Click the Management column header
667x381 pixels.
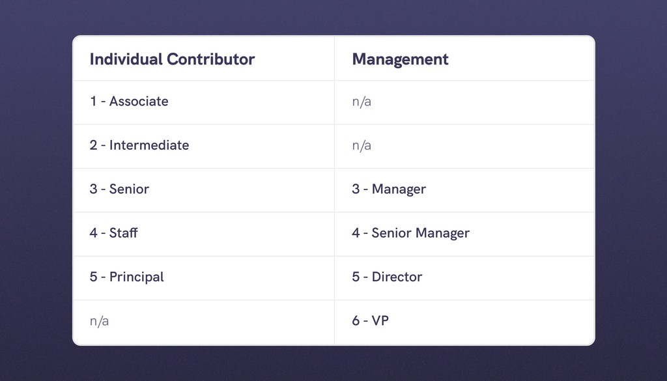point(400,59)
